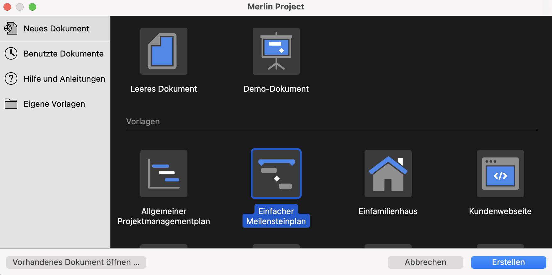
Task: Select the Einfacher Meilensteinplan template icon
Action: click(276, 174)
